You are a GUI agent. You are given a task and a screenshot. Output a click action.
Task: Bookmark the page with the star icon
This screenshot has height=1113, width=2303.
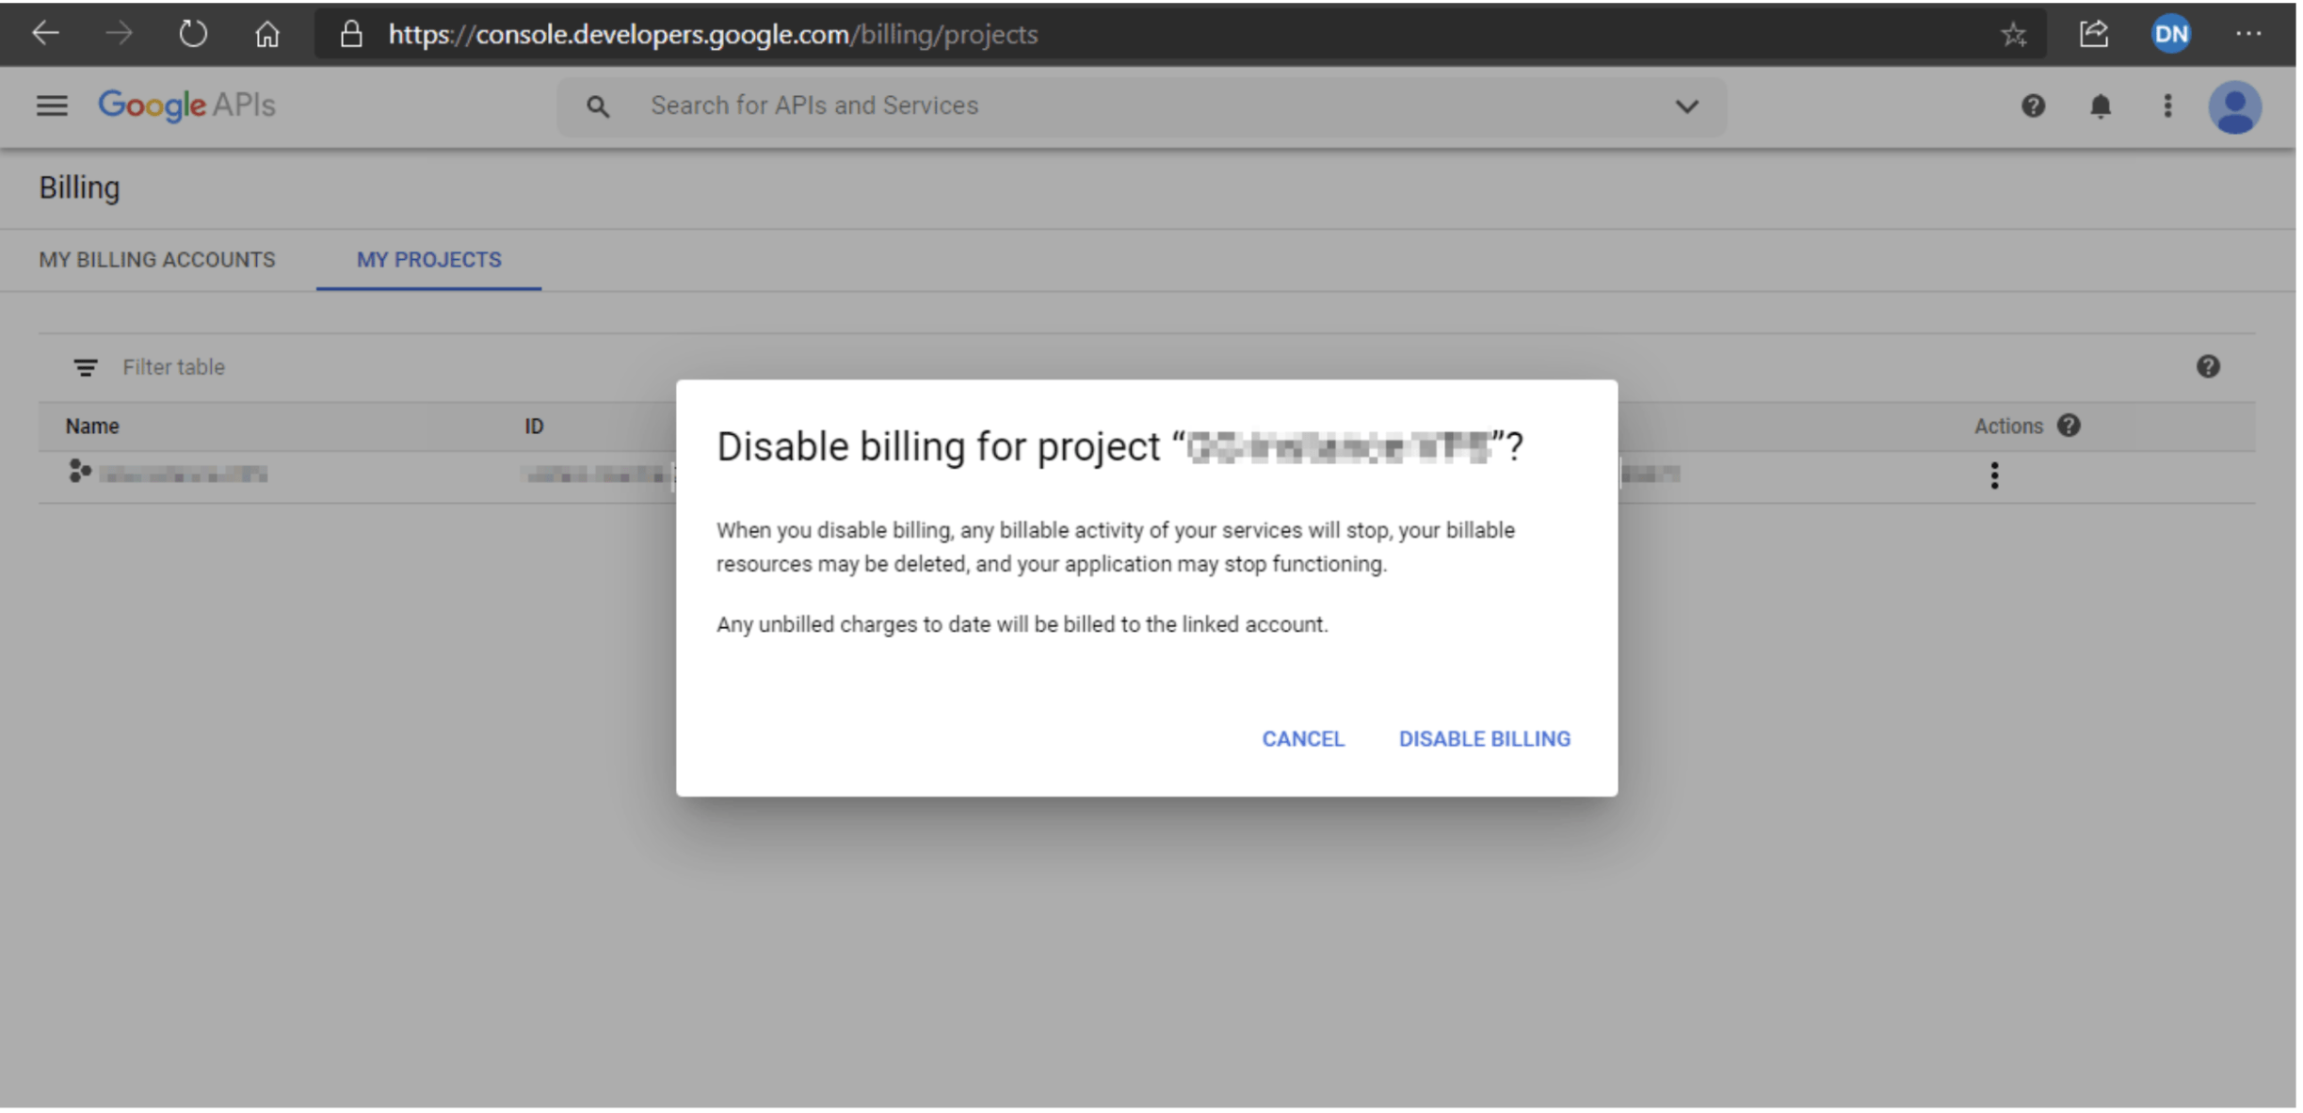(x=2013, y=35)
